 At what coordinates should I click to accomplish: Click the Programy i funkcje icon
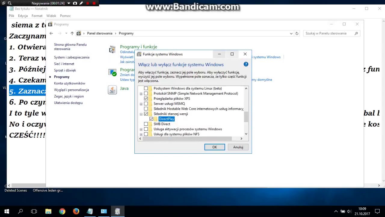pyautogui.click(x=112, y=49)
